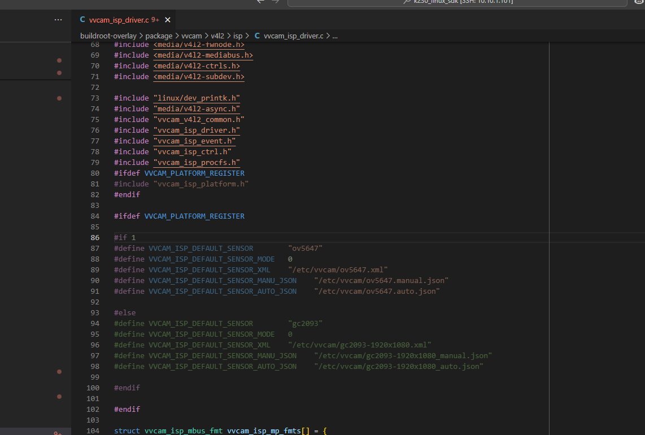645x435 pixels.
Task: Expand the vvcam breadcrumb folder
Action: point(192,36)
